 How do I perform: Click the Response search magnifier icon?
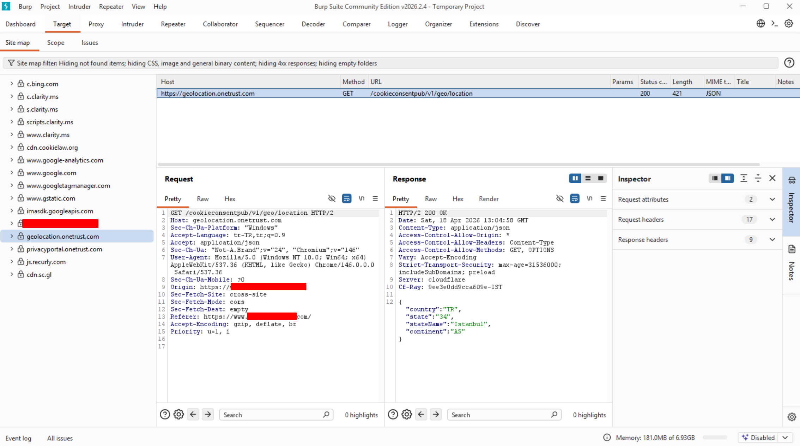[x=554, y=414]
